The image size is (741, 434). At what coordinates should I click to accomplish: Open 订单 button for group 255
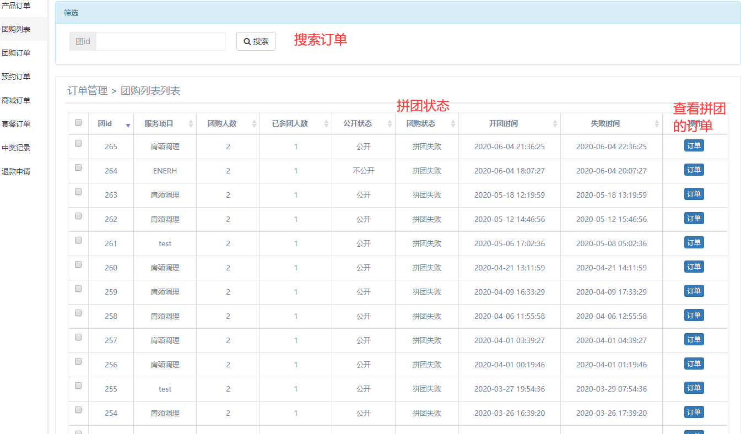(x=694, y=388)
